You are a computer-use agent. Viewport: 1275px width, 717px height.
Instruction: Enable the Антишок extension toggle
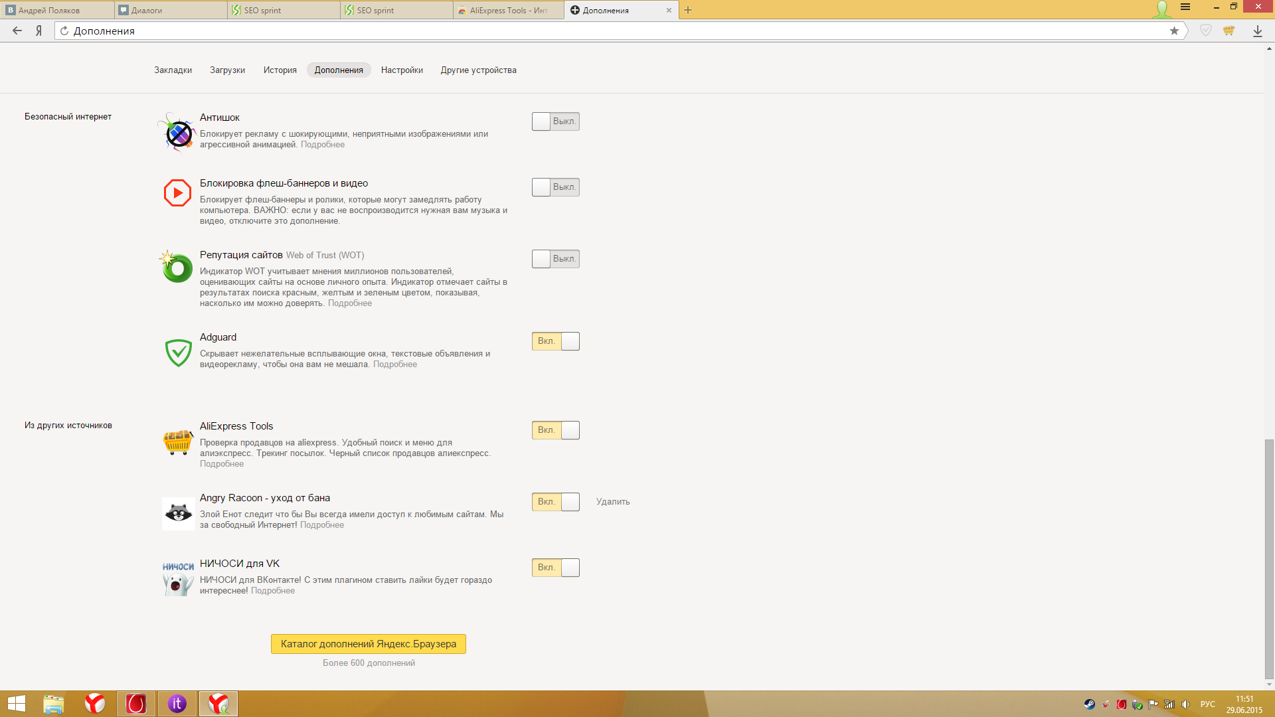tap(555, 121)
